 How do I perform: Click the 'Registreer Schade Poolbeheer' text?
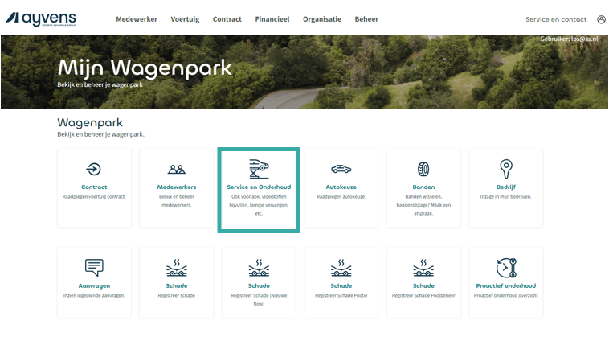pyautogui.click(x=423, y=296)
